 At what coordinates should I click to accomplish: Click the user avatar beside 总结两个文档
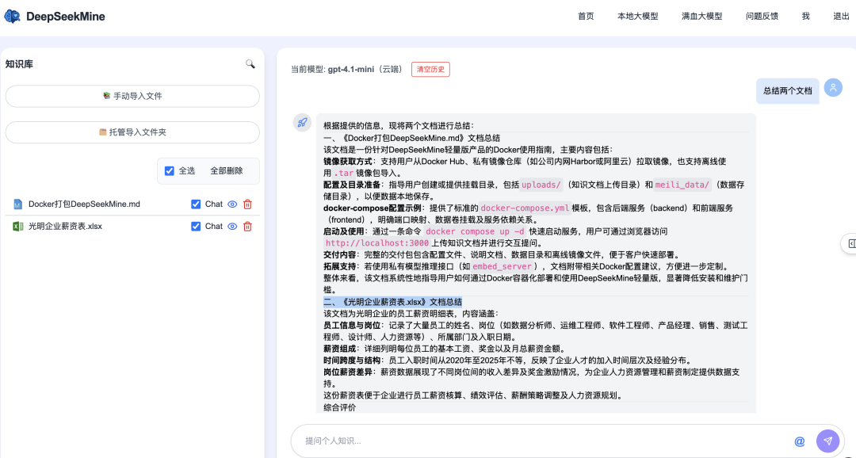(833, 87)
